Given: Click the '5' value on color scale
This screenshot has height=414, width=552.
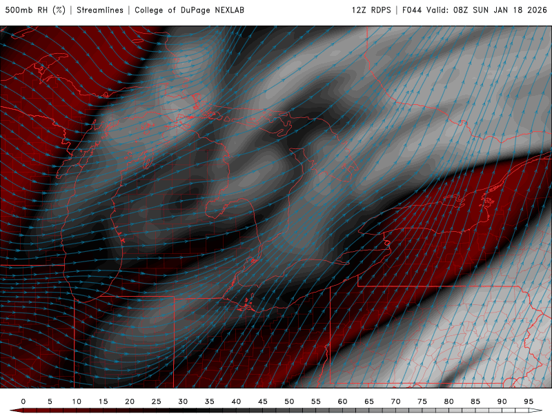Looking at the screenshot, I should pos(50,402).
